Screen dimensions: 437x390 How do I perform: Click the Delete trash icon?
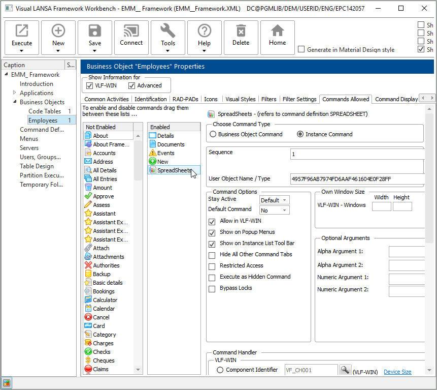241,32
